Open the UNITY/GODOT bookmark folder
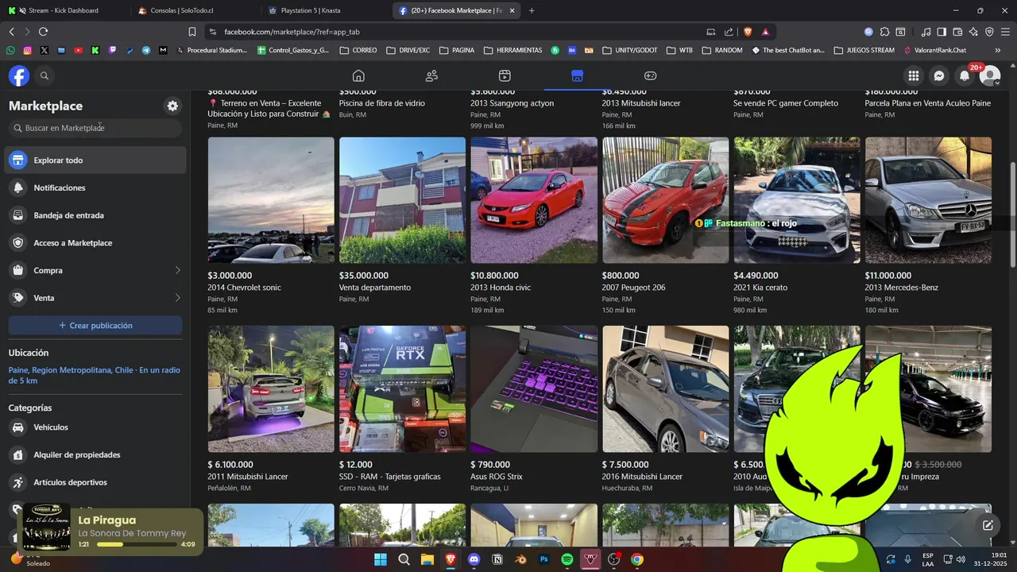 (x=630, y=50)
